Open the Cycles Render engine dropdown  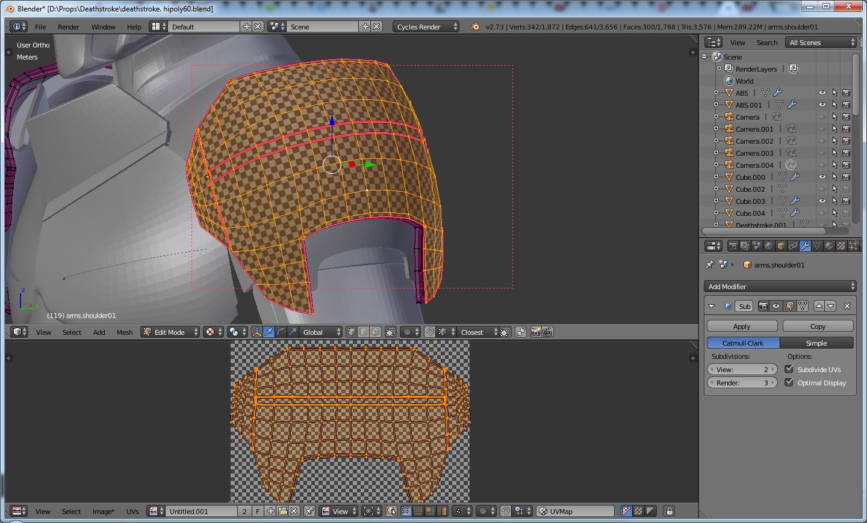coord(426,27)
